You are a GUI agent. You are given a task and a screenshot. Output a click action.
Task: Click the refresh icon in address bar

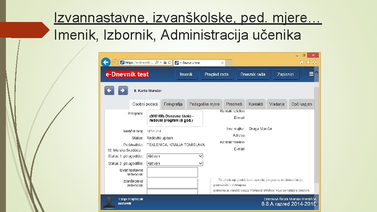170,62
